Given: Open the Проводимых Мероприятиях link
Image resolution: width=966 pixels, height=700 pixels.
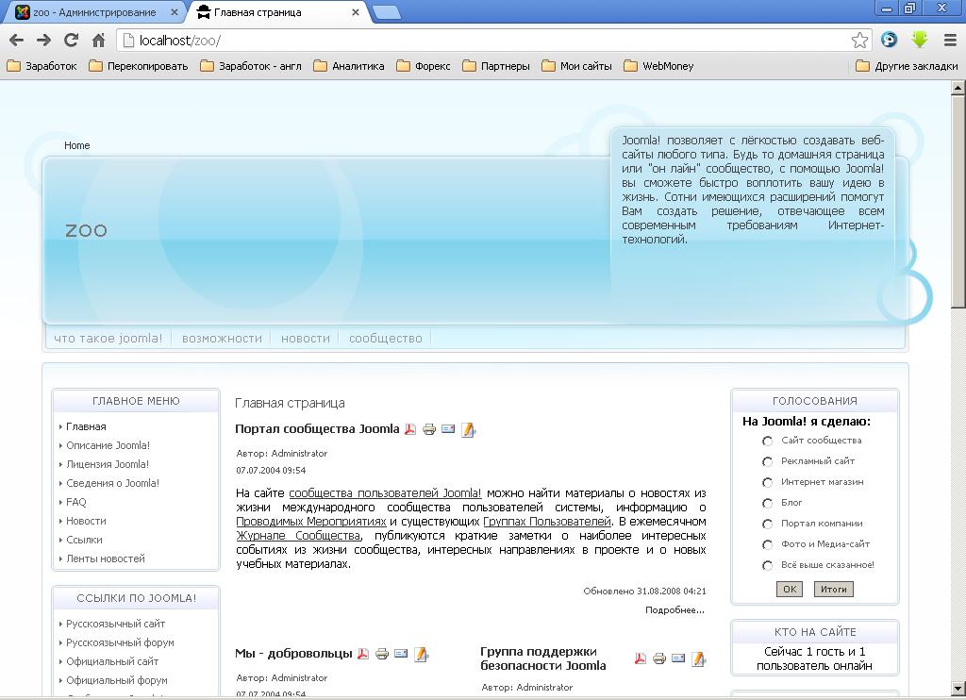Looking at the screenshot, I should 311,522.
